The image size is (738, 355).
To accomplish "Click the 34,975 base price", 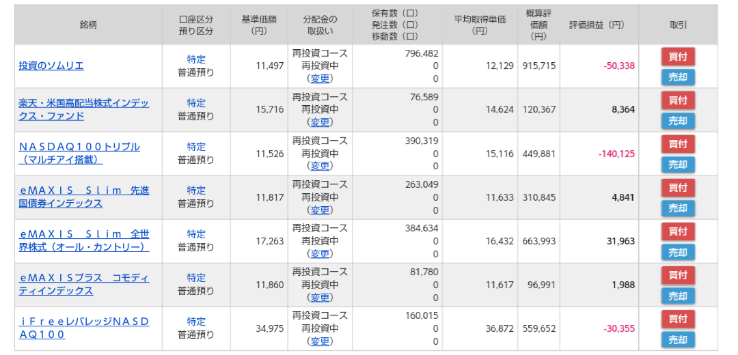I will coord(270,328).
